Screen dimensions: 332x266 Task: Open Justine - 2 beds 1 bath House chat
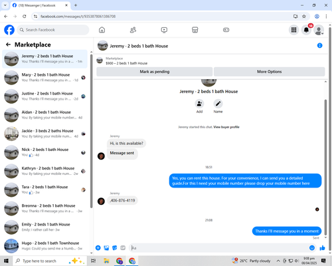point(44,96)
